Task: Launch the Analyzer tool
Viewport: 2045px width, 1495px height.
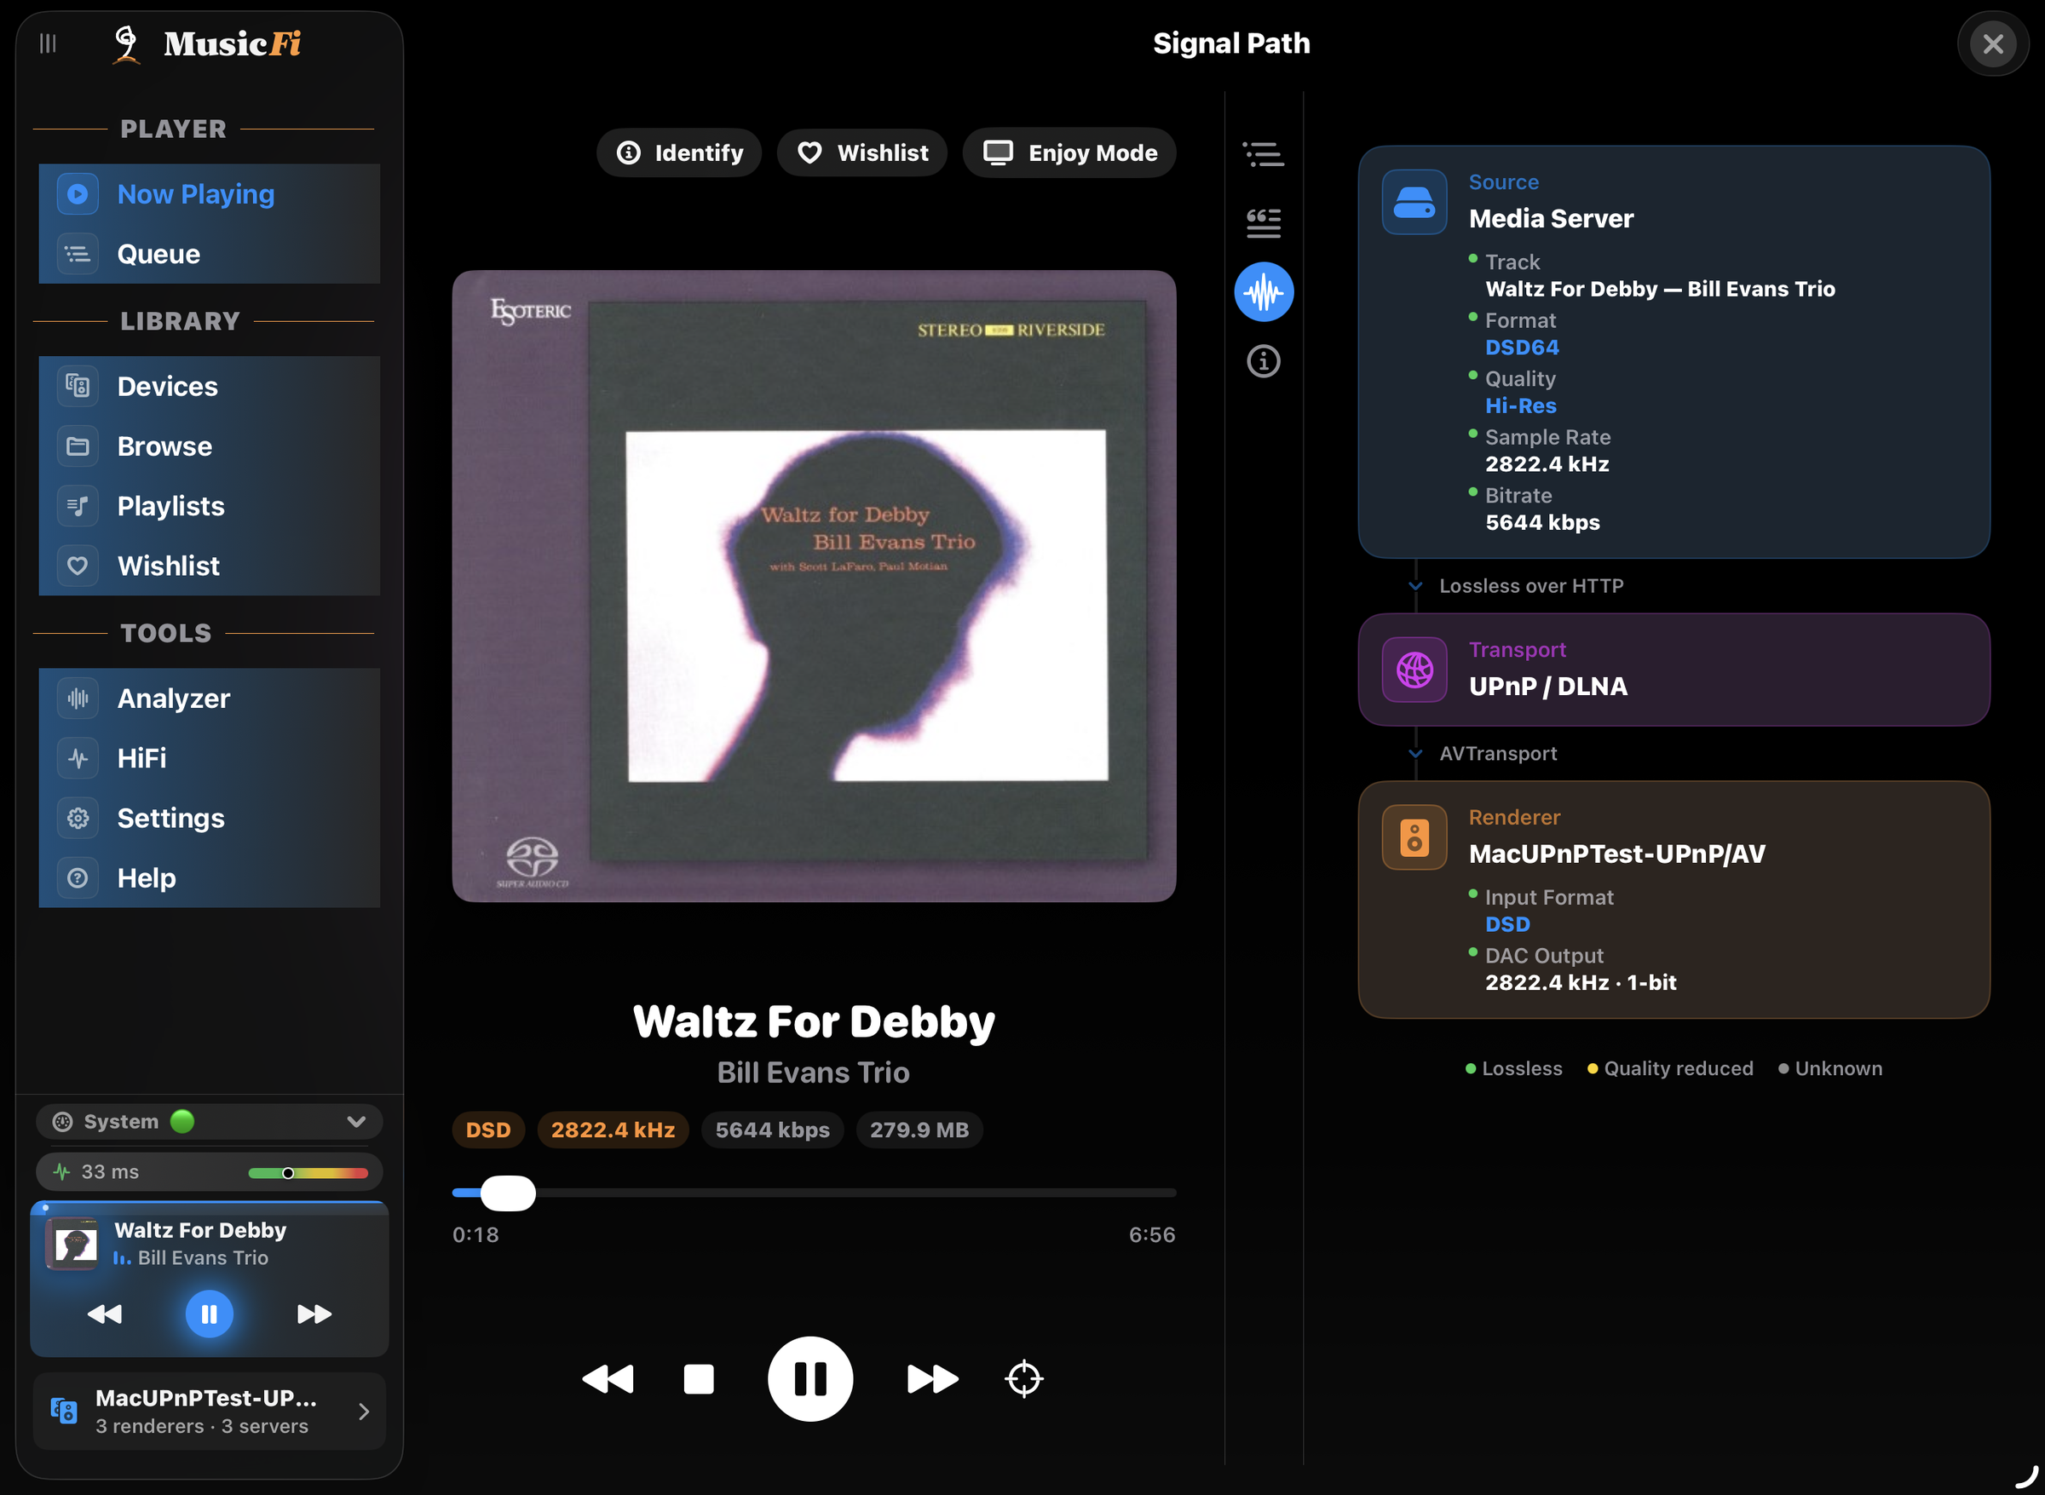Action: (x=209, y=698)
